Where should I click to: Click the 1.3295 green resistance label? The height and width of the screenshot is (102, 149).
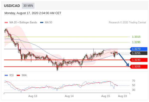[x=136, y=42]
